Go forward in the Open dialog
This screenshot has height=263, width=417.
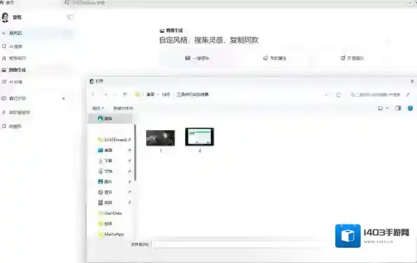pyautogui.click(x=106, y=94)
